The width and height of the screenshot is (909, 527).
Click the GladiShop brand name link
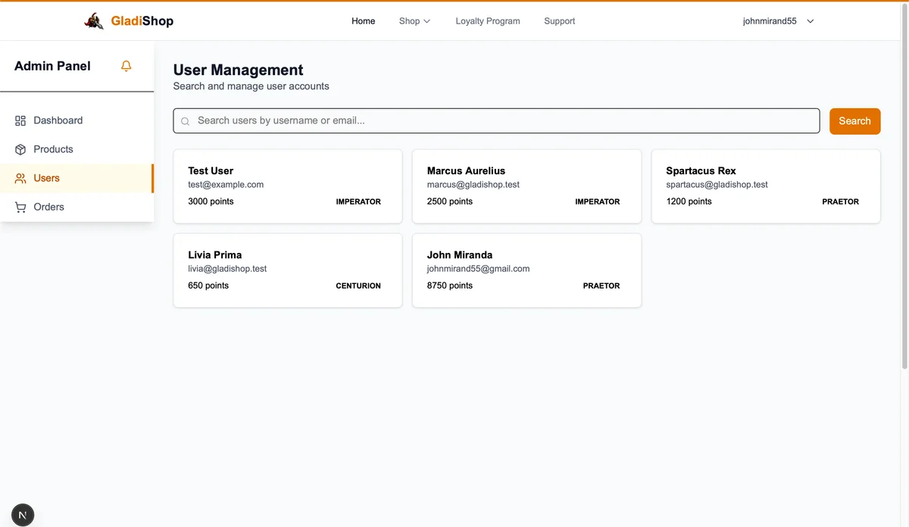point(142,21)
